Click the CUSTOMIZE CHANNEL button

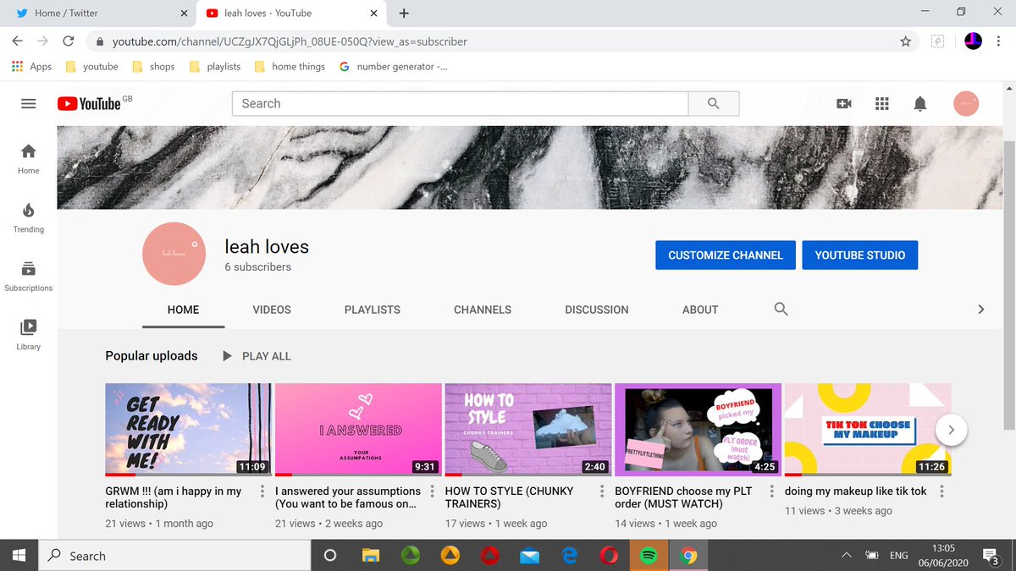tap(725, 255)
